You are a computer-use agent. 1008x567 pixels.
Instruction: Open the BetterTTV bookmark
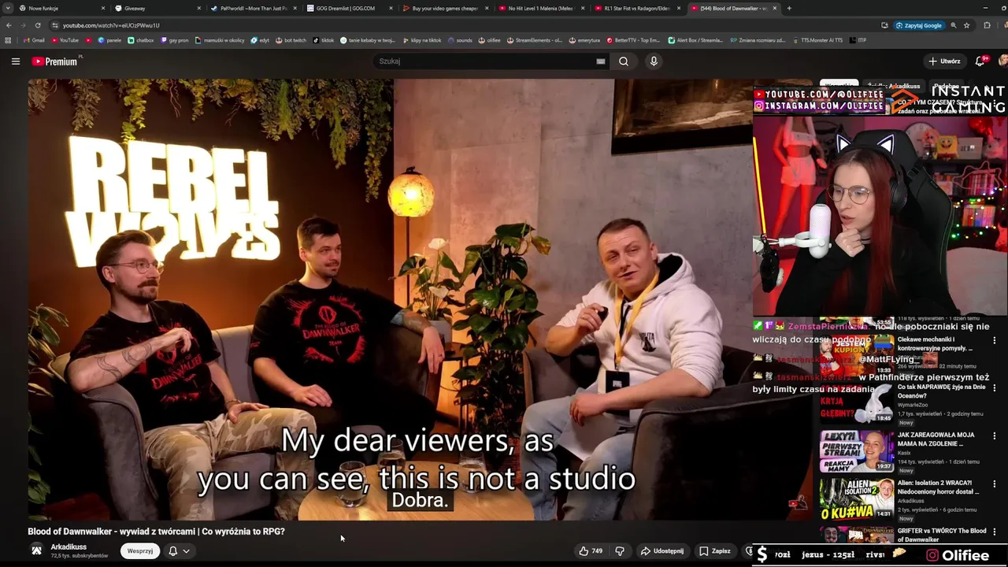point(632,40)
